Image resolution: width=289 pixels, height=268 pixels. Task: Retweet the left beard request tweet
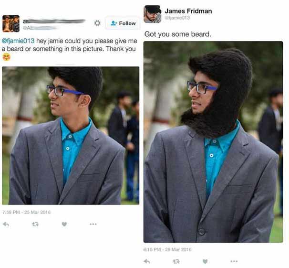[x=35, y=224]
